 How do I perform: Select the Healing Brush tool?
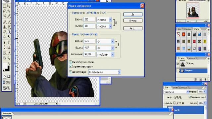[4, 22]
